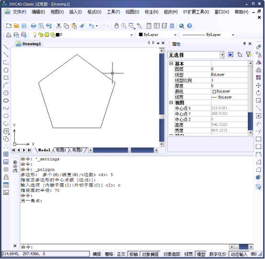This screenshot has height=259, width=265.
Task: Open the ByLayer linetype dropdown
Action: coord(233,35)
